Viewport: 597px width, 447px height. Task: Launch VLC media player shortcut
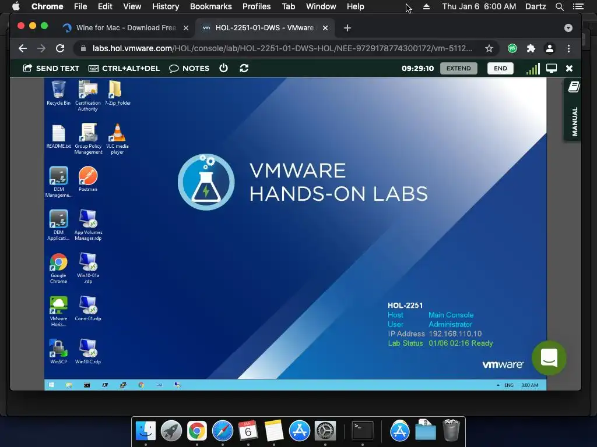[x=117, y=139]
